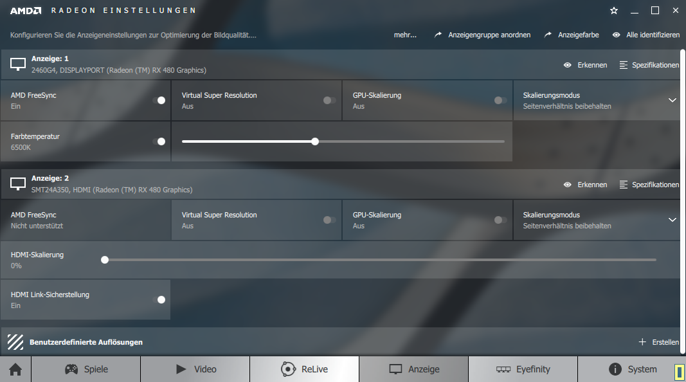Click the Farbtemperatur slider handle
686x382 pixels.
pyautogui.click(x=315, y=141)
